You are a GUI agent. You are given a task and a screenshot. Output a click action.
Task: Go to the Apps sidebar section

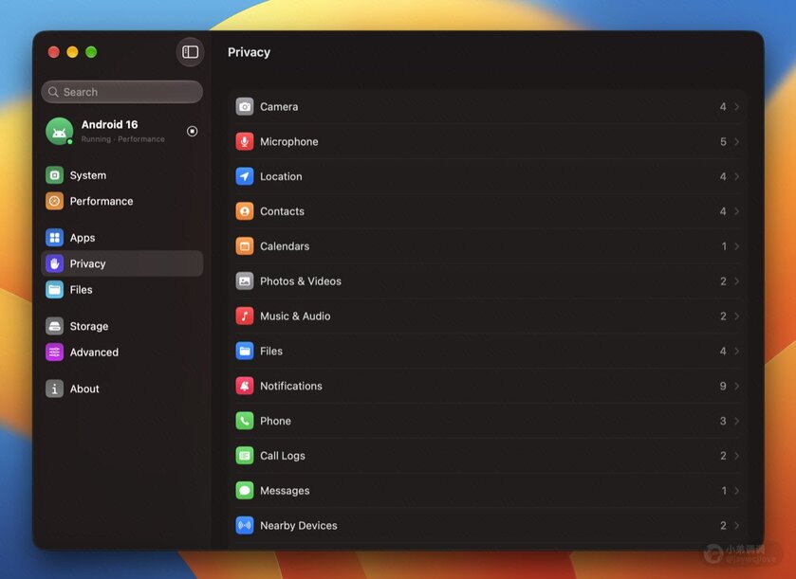coord(121,238)
